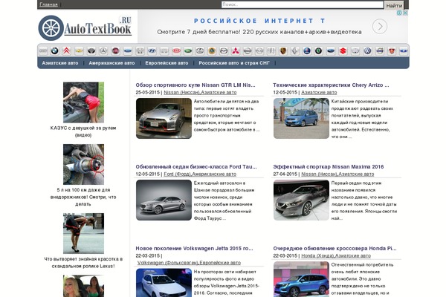Viewport: 446px width, 297px height.
Task: Select the red Suzuki logo icon
Action: 343,50
